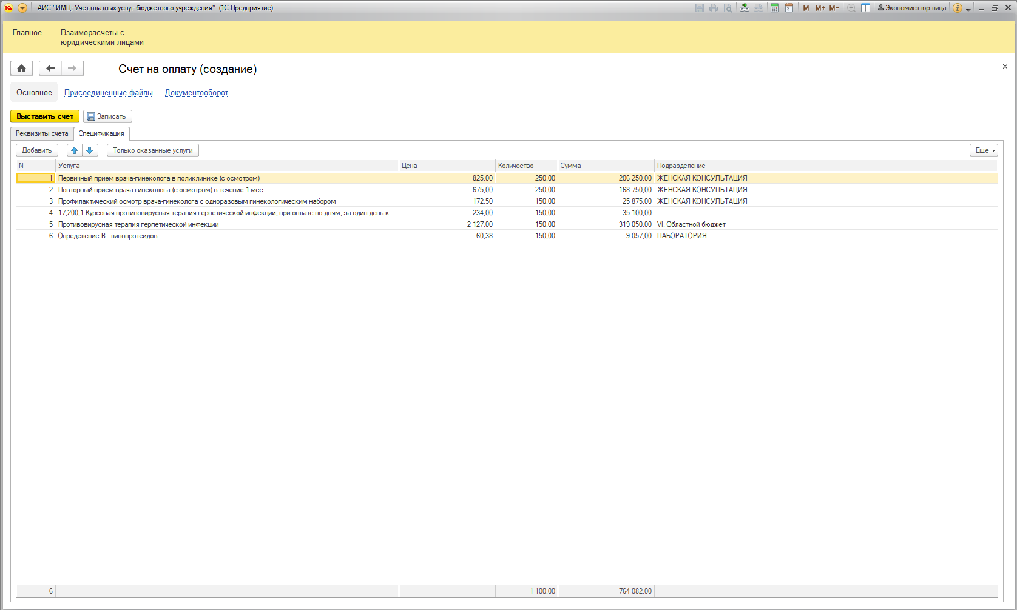Image resolution: width=1017 pixels, height=610 pixels.
Task: Open the calendar icon in title bar
Action: [789, 8]
